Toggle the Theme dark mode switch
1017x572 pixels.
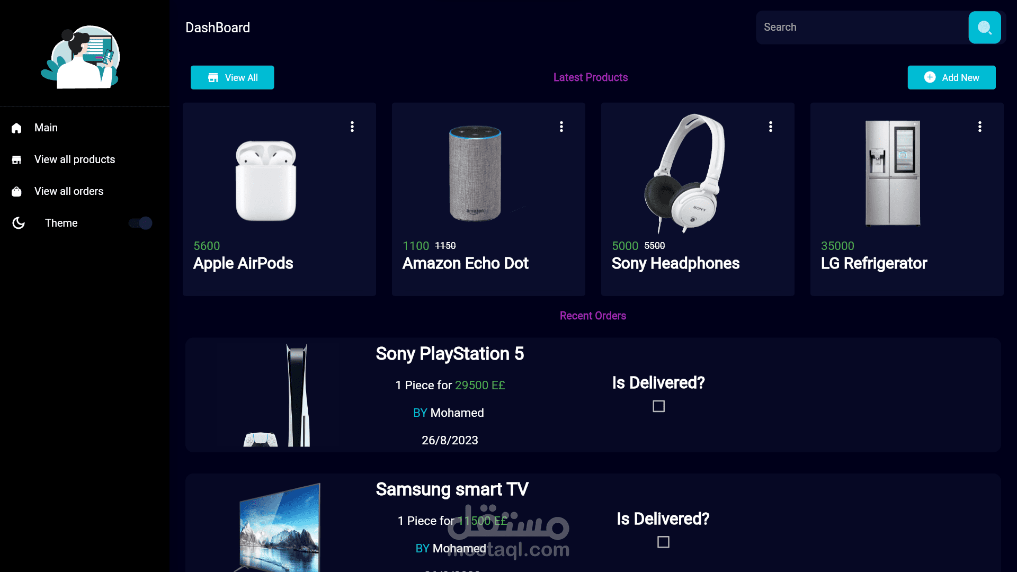pos(140,223)
